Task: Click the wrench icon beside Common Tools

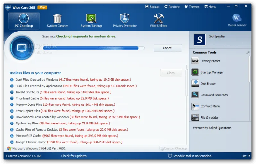Action: pos(248,52)
